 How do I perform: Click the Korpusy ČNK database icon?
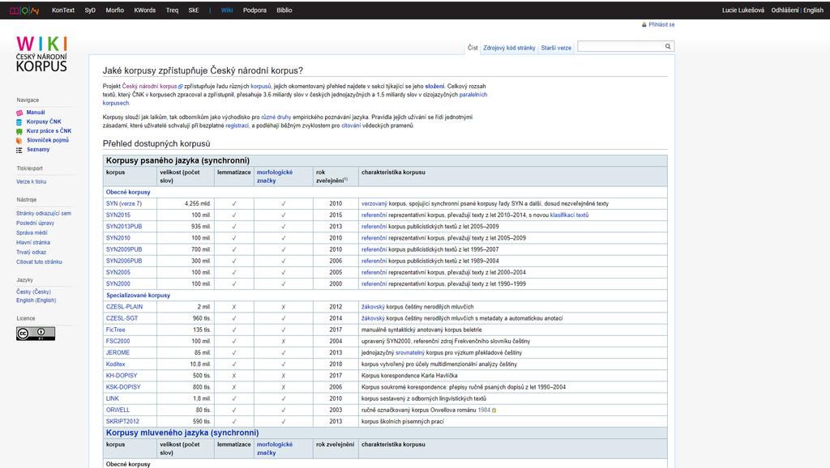pyautogui.click(x=19, y=121)
